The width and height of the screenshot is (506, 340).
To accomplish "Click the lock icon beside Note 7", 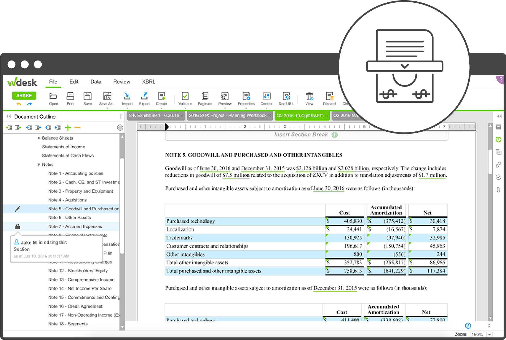I will click(x=18, y=226).
